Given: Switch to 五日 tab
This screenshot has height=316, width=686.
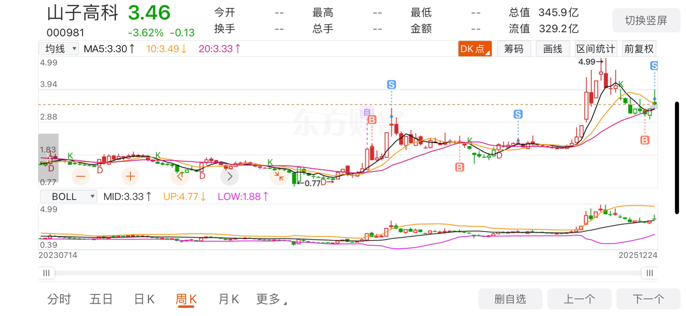Looking at the screenshot, I should pyautogui.click(x=101, y=299).
